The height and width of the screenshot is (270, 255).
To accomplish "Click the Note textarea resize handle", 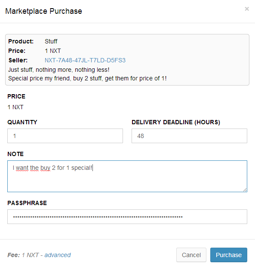I will pos(245,190).
